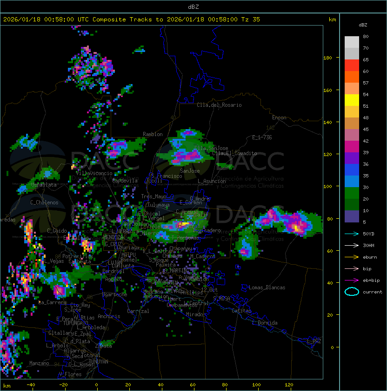The width and height of the screenshot is (387, 391).
Task: Click the magenta eb+bip arrow in legend
Action: [352, 280]
